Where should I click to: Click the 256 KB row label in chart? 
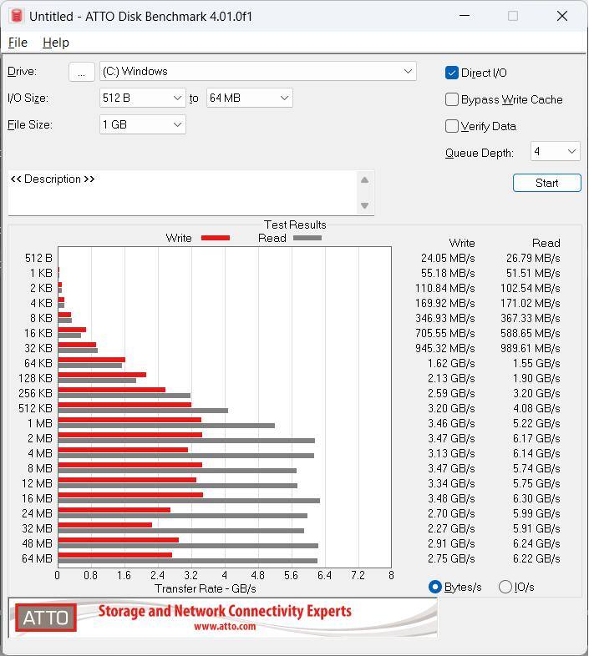click(35, 393)
